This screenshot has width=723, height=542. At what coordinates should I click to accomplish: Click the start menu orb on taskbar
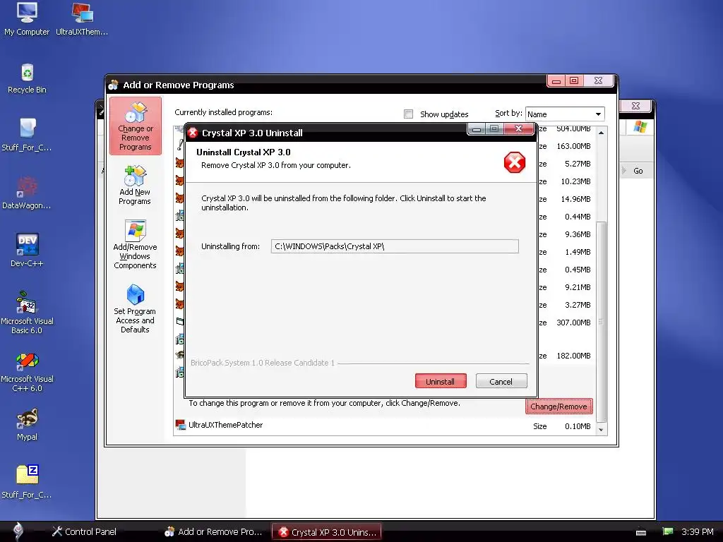18,531
